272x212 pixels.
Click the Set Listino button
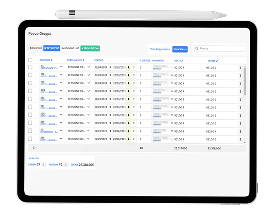tap(52, 48)
